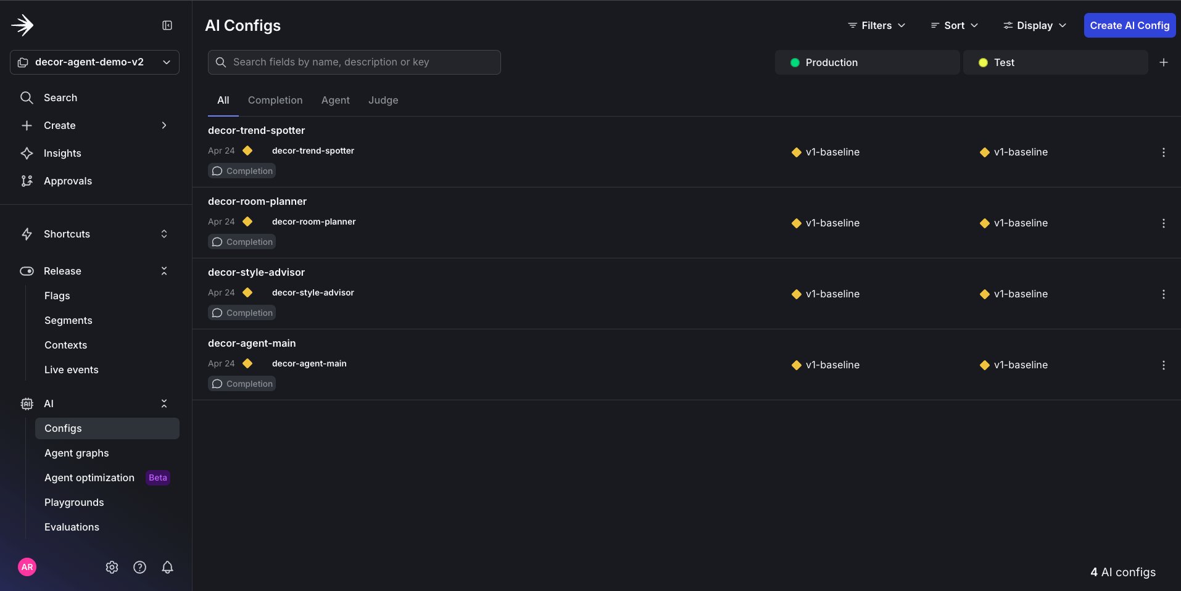Open the decor-trend-spotter config

point(256,130)
